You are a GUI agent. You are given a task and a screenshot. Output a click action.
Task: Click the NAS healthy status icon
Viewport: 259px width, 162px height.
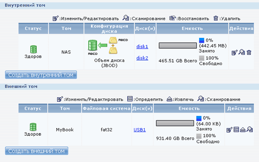pos(33,49)
